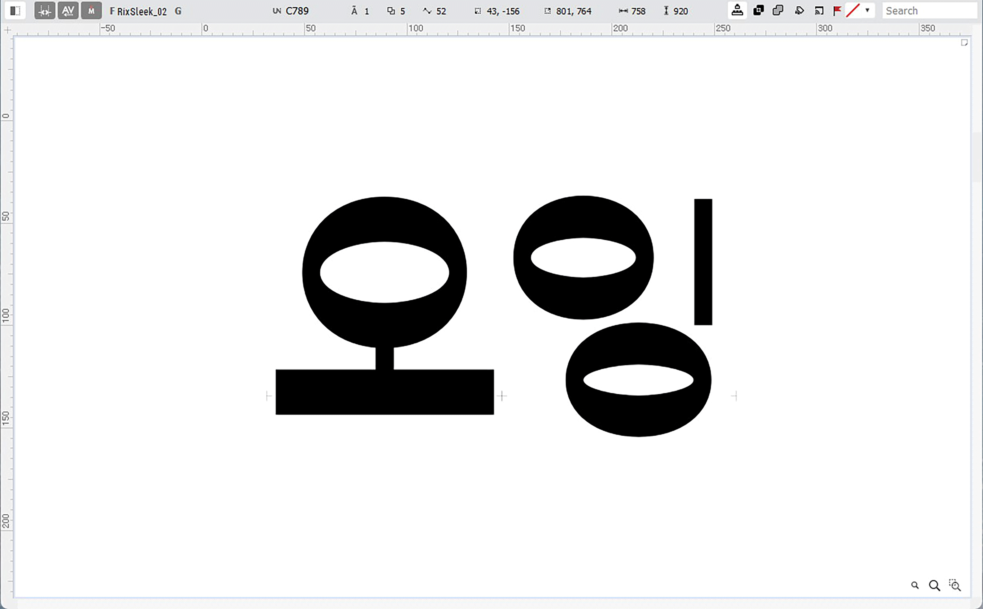Click the RixSleek_02 font name

pyautogui.click(x=142, y=11)
